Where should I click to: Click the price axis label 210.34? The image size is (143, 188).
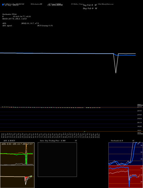(x=140, y=119)
